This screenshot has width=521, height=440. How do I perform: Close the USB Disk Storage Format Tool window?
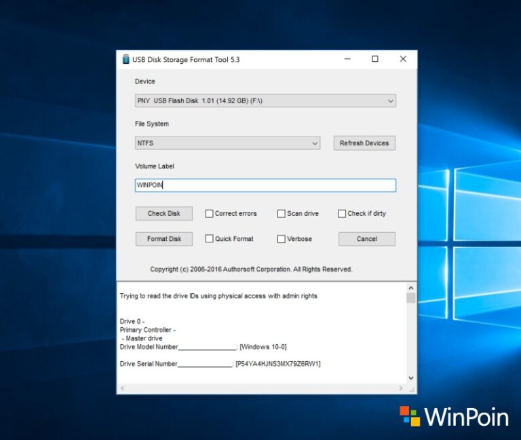click(403, 59)
